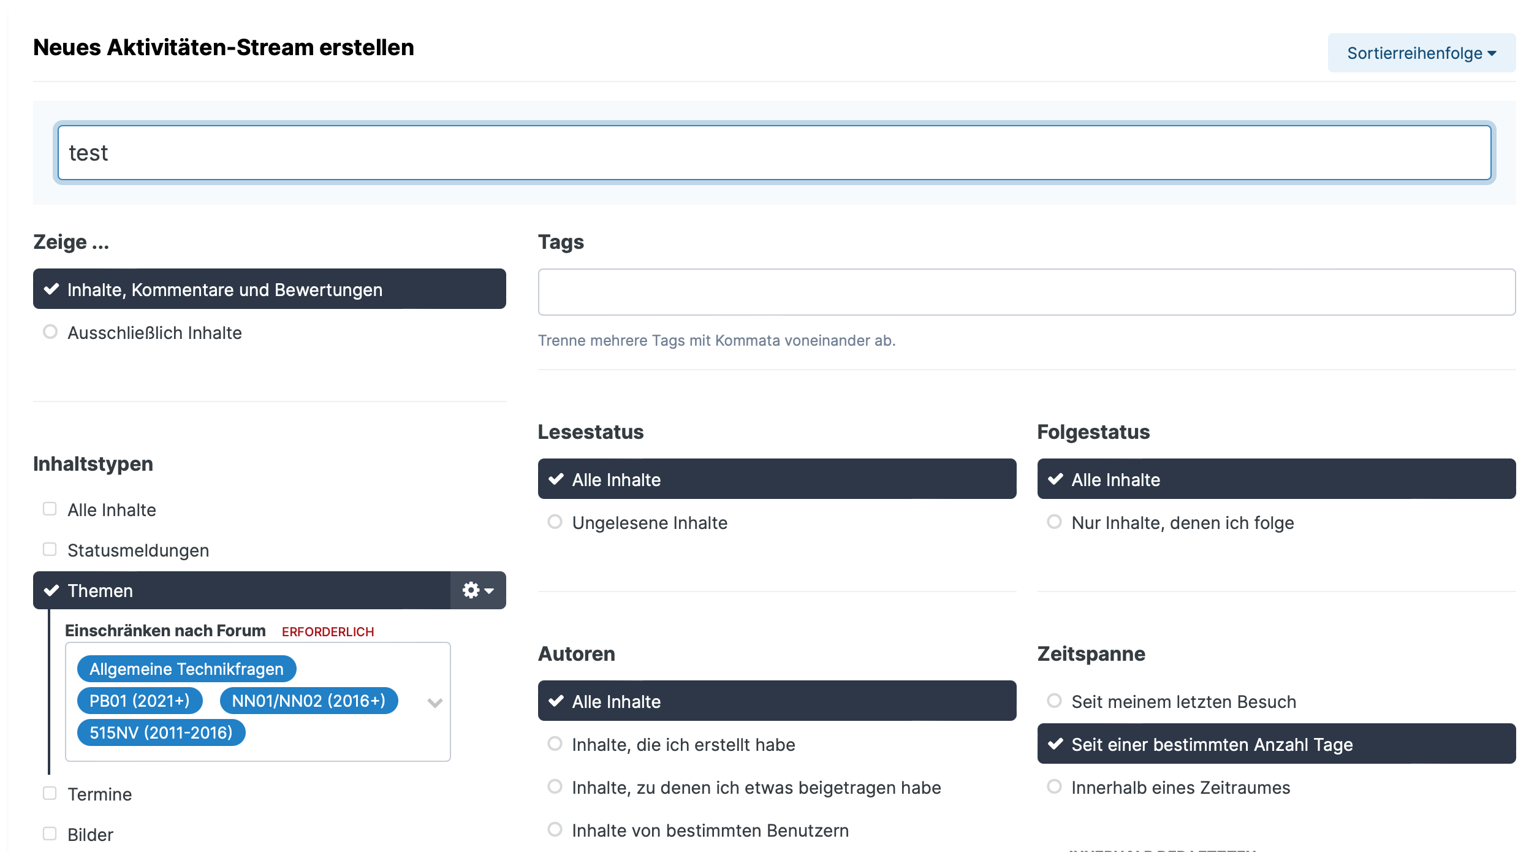Enable the Bilder checkbox
Screen dimensions: 1537x852
click(50, 834)
